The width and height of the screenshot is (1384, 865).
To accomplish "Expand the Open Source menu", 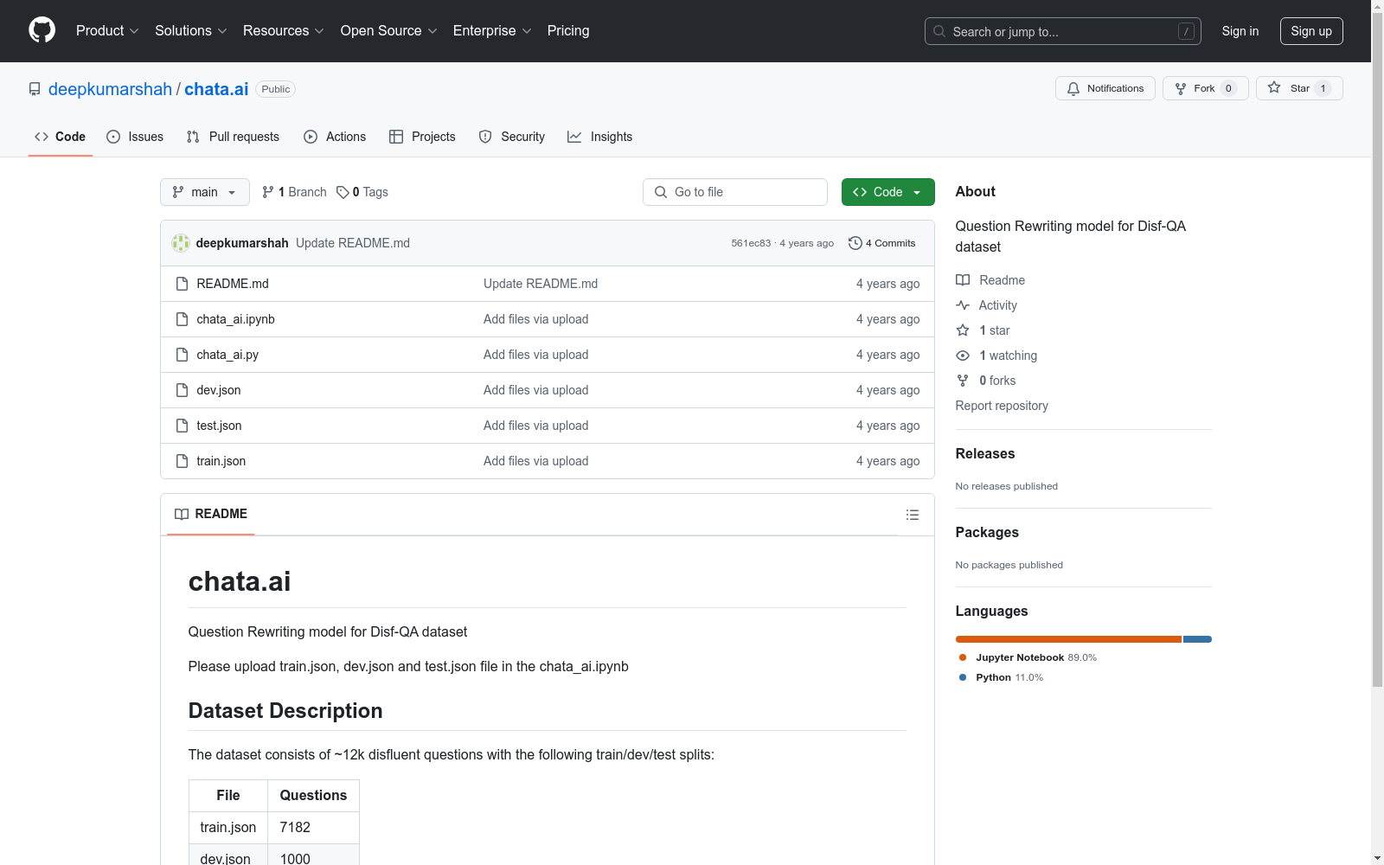I will (x=389, y=31).
